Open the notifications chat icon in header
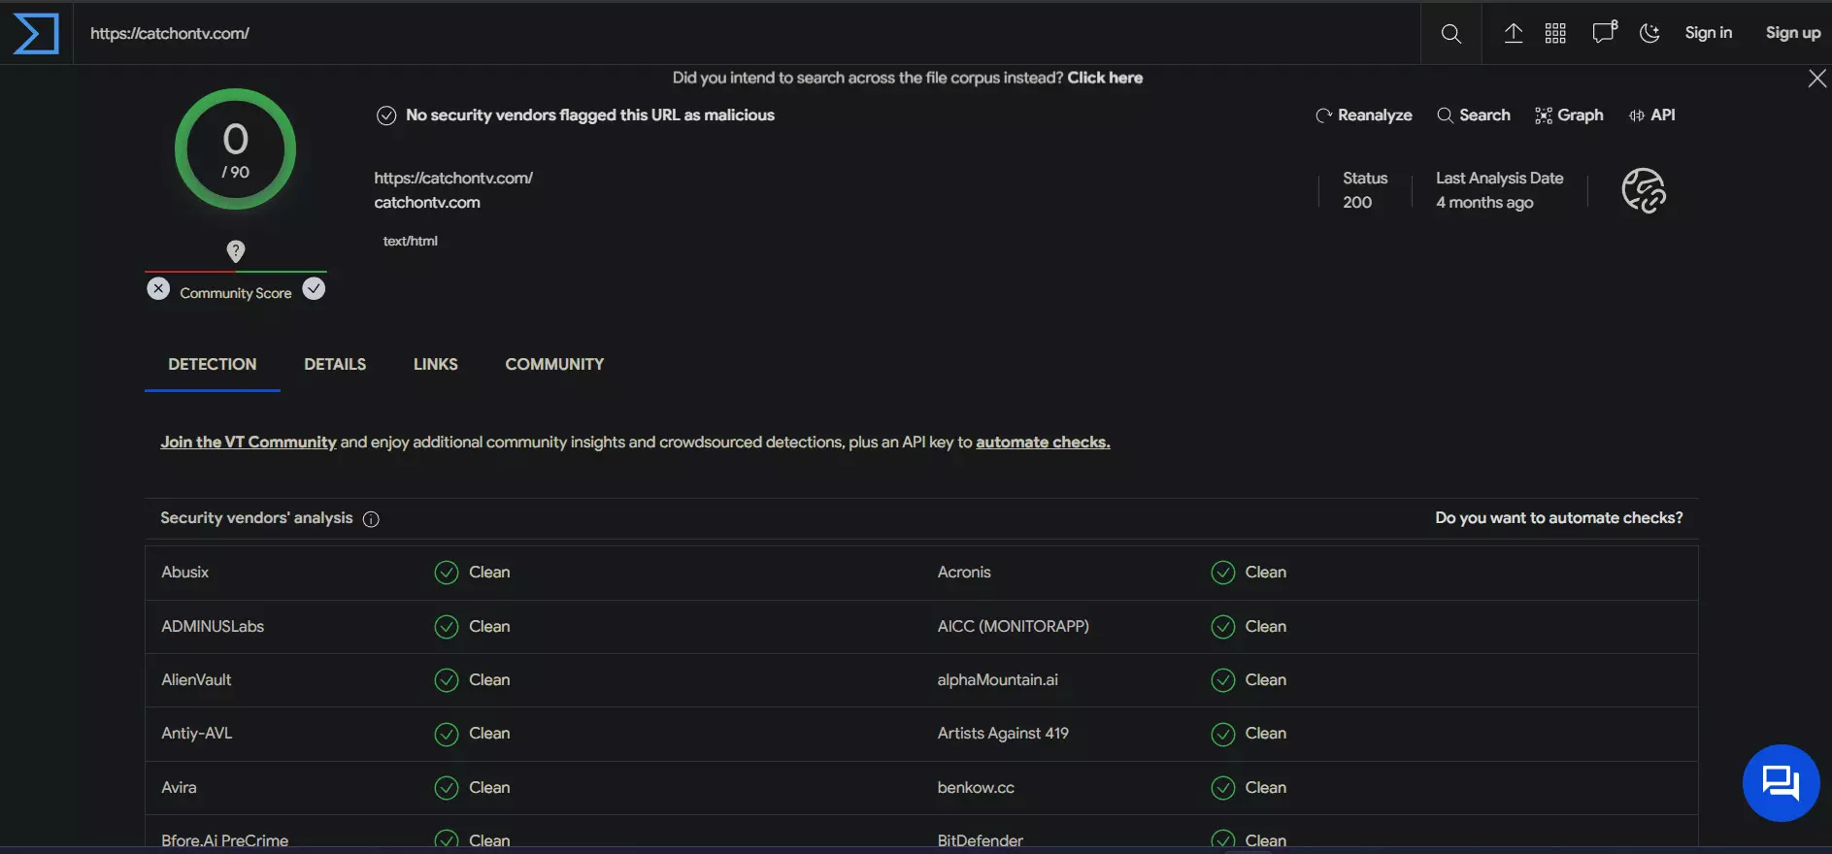 coord(1604,32)
